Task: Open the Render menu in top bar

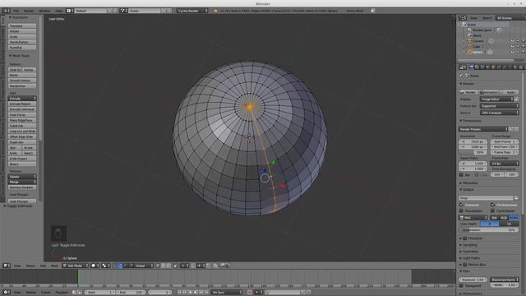Action: pos(29,11)
